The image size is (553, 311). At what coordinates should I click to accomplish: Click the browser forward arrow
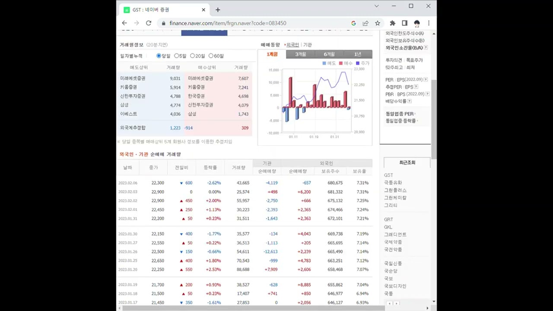pos(137,23)
